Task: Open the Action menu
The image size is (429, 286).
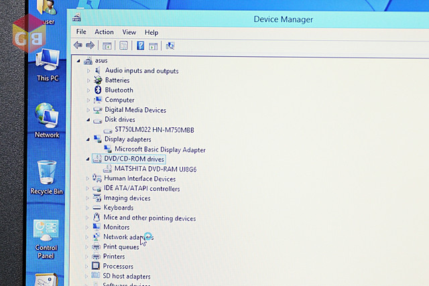Action: coord(104,32)
